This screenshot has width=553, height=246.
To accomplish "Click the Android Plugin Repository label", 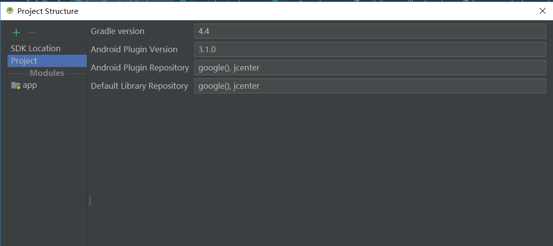I will [x=140, y=68].
